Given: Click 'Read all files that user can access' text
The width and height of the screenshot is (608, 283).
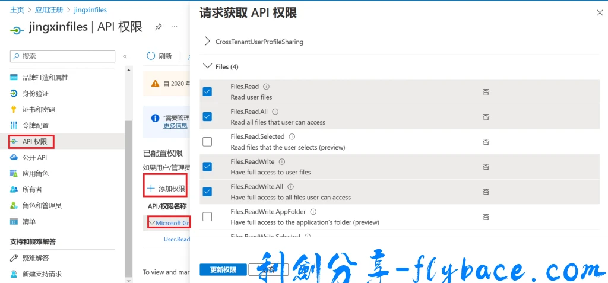Looking at the screenshot, I should click(278, 122).
